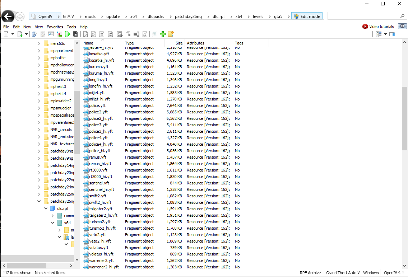Click the panel icon beside Video tutorials

point(402,26)
